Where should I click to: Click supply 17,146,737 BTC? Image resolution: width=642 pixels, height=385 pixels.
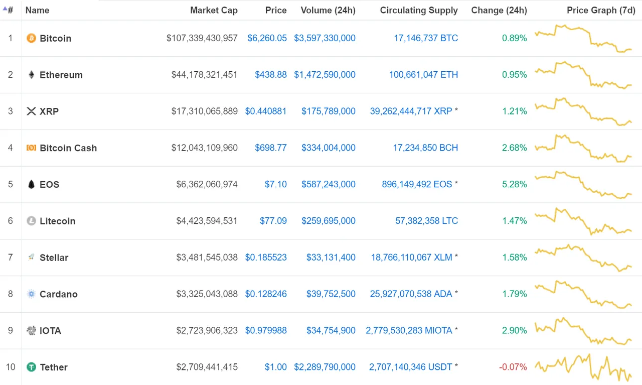[x=426, y=38]
